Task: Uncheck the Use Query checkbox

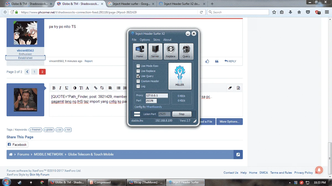Action: pos(138,76)
